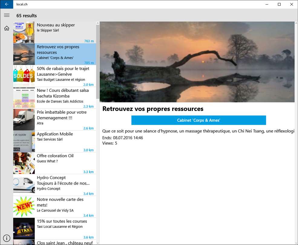This screenshot has height=245, width=298.
Task: Minimize the local.ch window
Action: coord(267,4)
